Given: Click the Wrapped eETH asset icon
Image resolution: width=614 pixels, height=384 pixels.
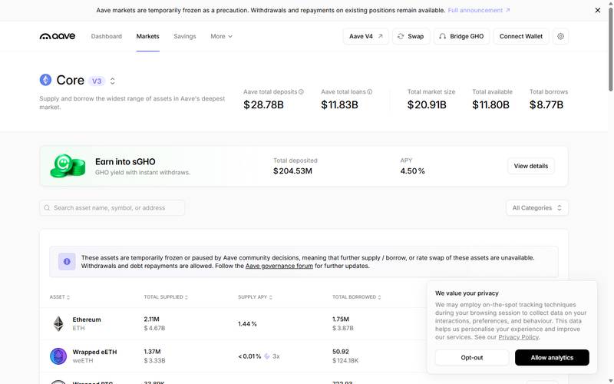Looking at the screenshot, I should coord(58,356).
